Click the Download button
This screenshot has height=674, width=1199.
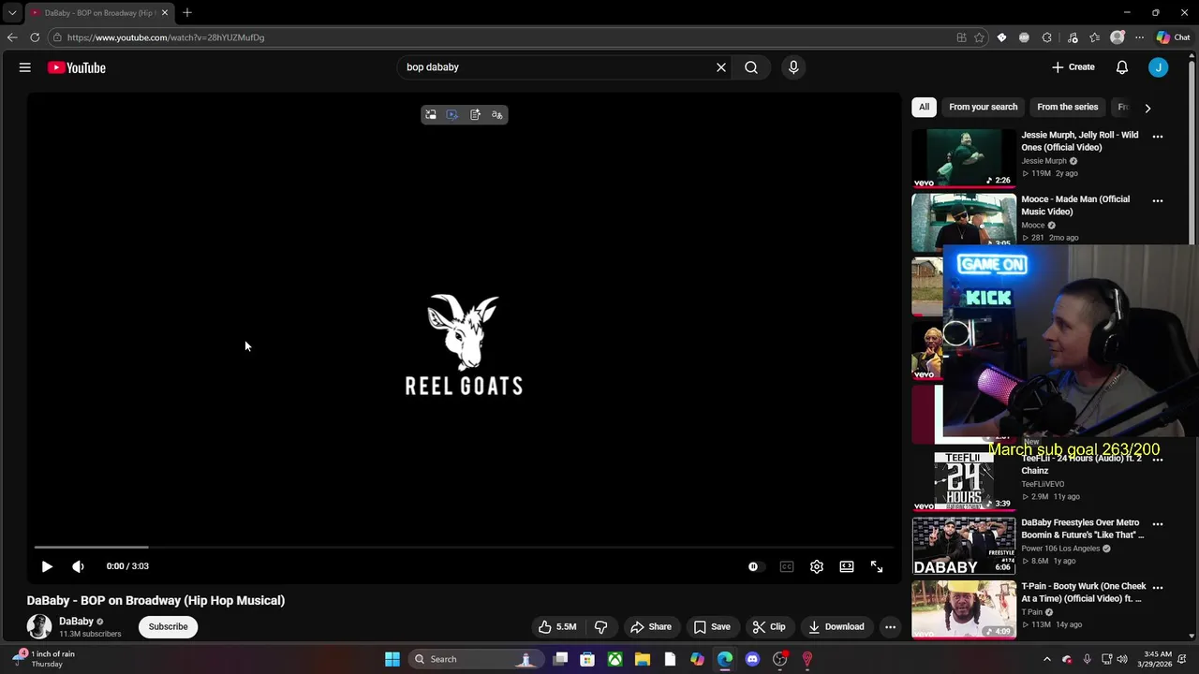[836, 627]
